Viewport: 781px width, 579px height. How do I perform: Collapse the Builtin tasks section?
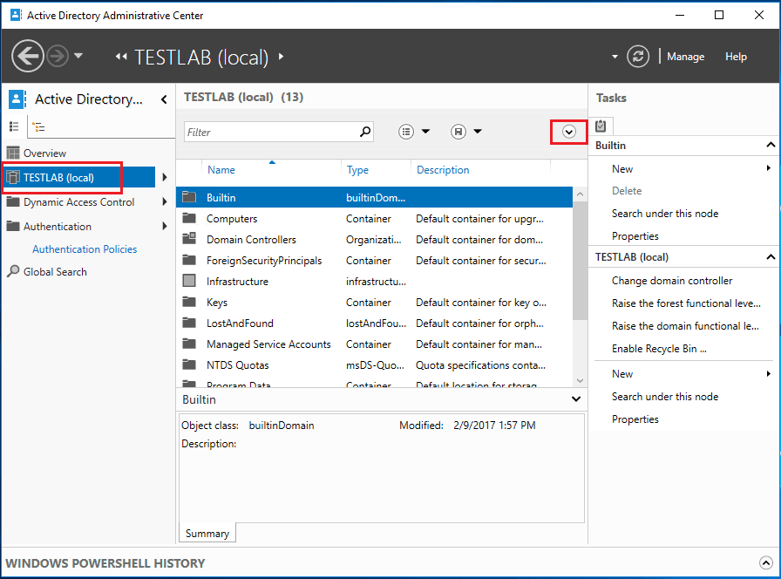(771, 146)
